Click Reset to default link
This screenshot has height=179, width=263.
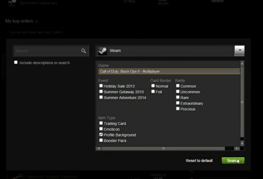coord(199,161)
